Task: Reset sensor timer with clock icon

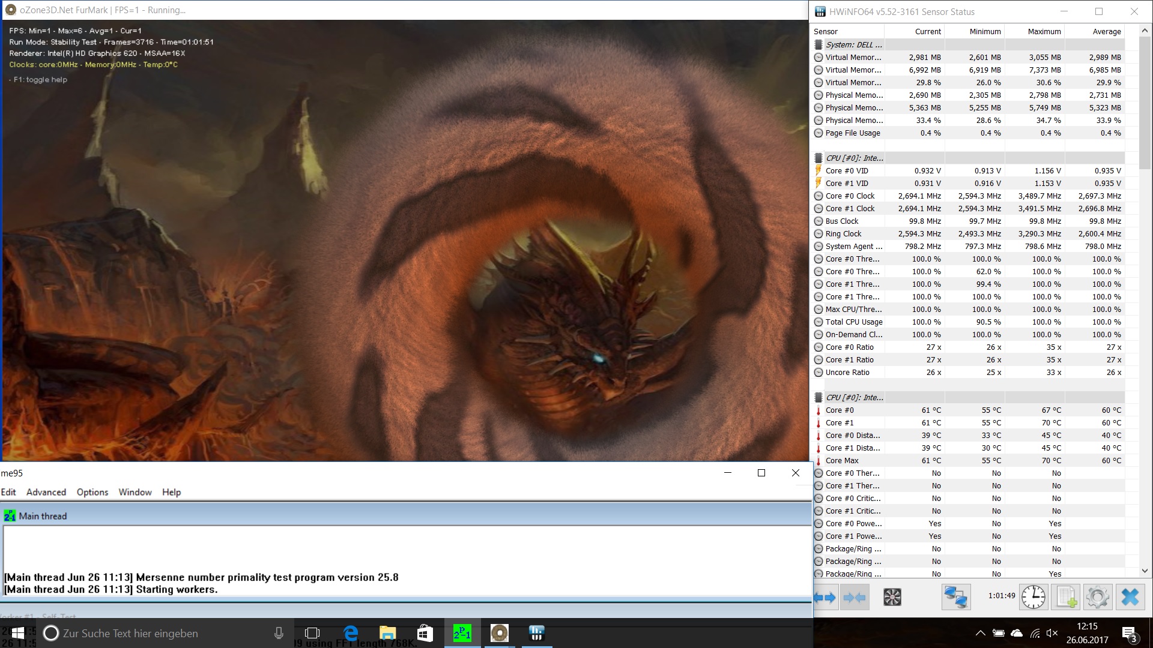Action: click(1033, 597)
